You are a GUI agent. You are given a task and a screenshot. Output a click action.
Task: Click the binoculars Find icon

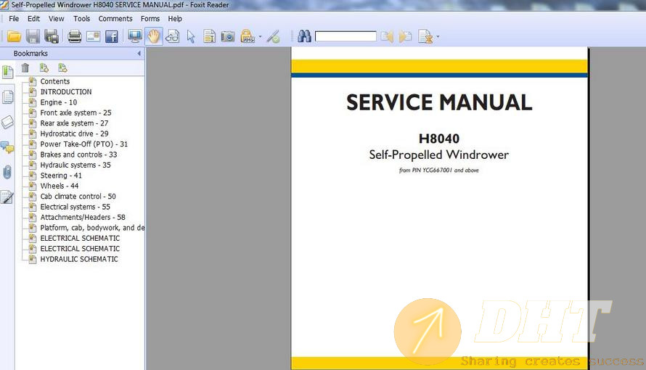[x=304, y=36]
